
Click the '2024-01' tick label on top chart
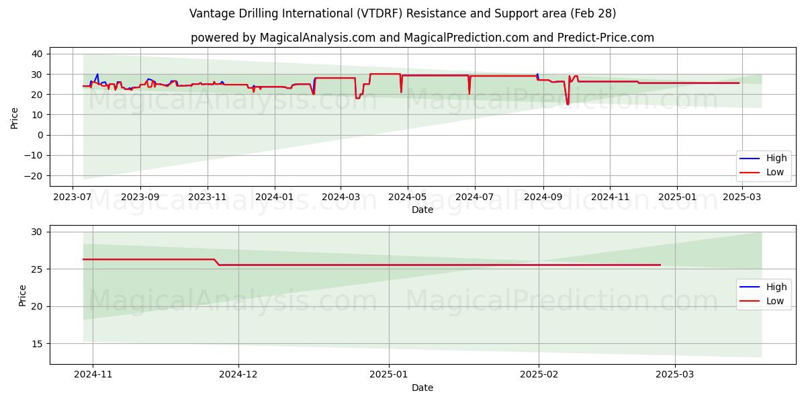click(x=274, y=197)
